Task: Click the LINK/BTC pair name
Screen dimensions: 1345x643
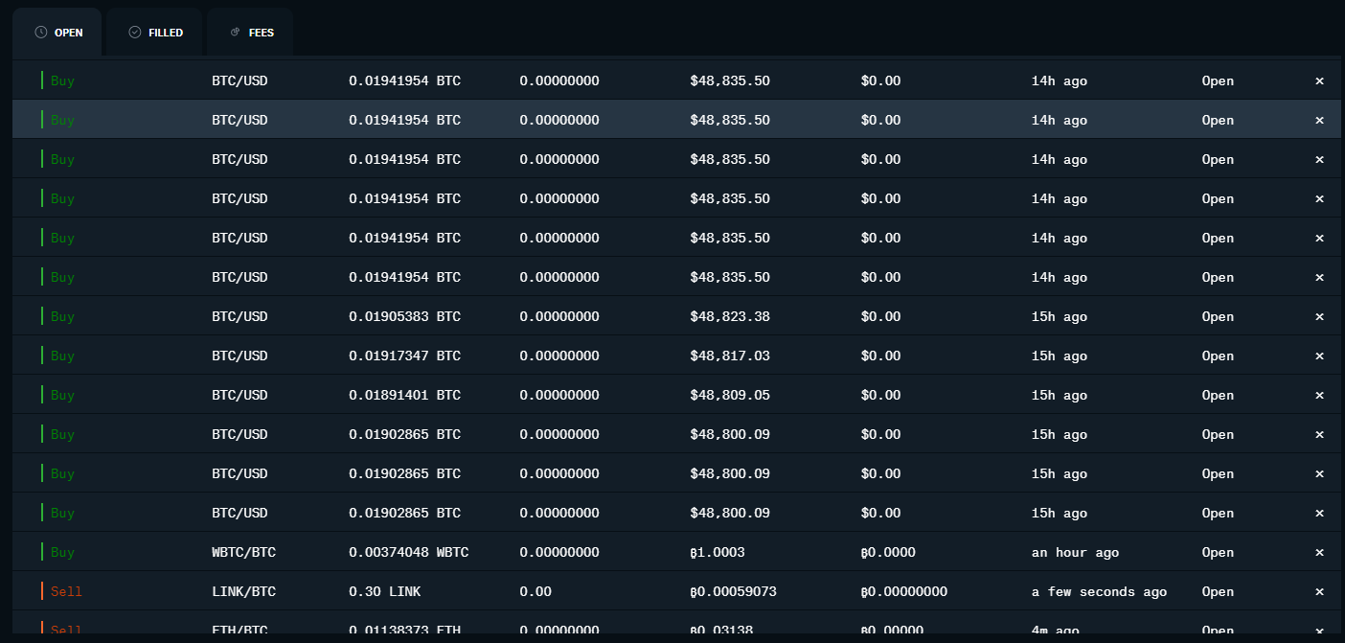Action: pos(243,591)
